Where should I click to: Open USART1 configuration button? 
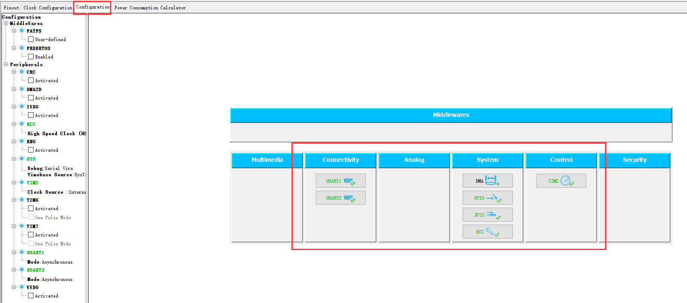(x=340, y=181)
